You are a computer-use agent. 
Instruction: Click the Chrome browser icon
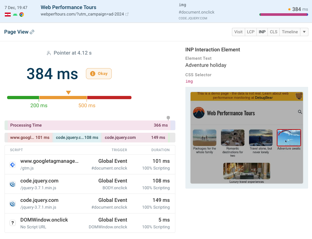pyautogui.click(x=22, y=15)
